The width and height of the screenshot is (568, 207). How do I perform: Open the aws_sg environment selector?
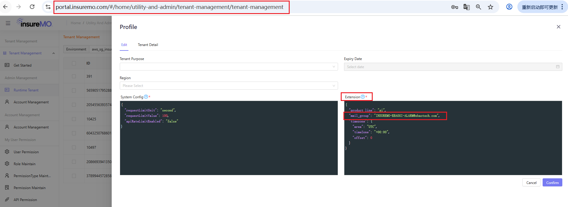click(x=101, y=49)
